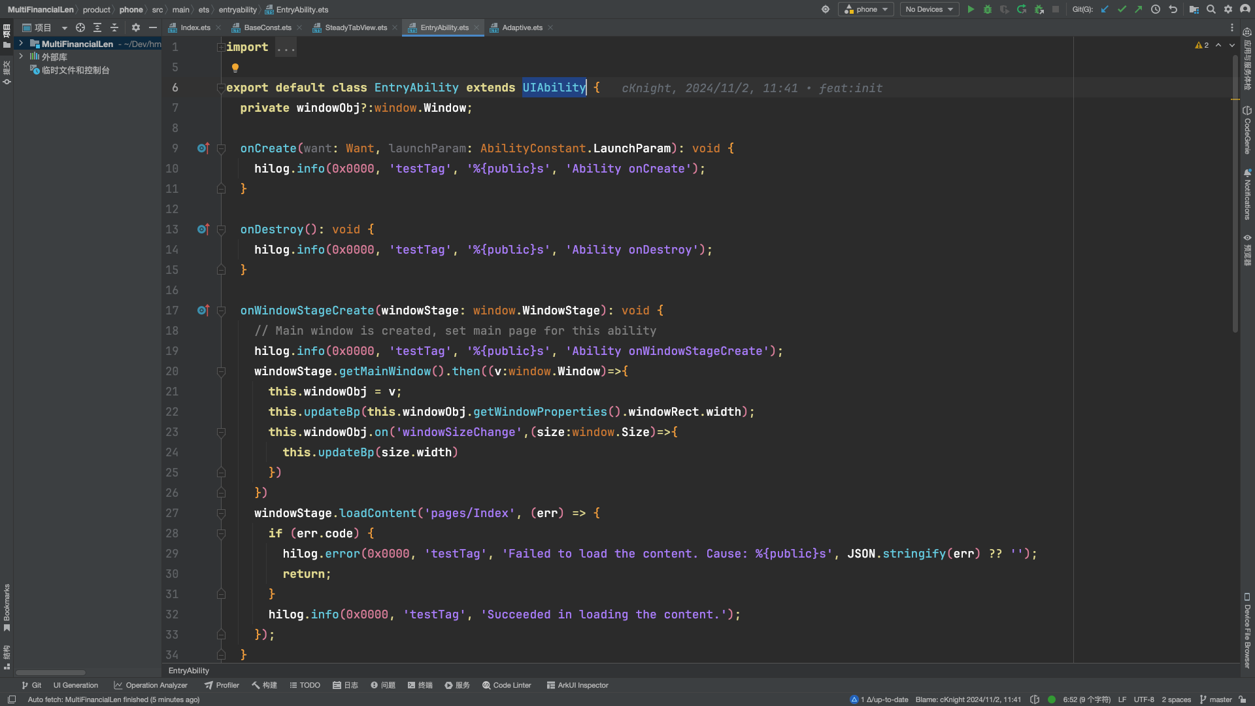Open the master git branch selector
Screen dimensions: 1255x706
pyautogui.click(x=1216, y=699)
